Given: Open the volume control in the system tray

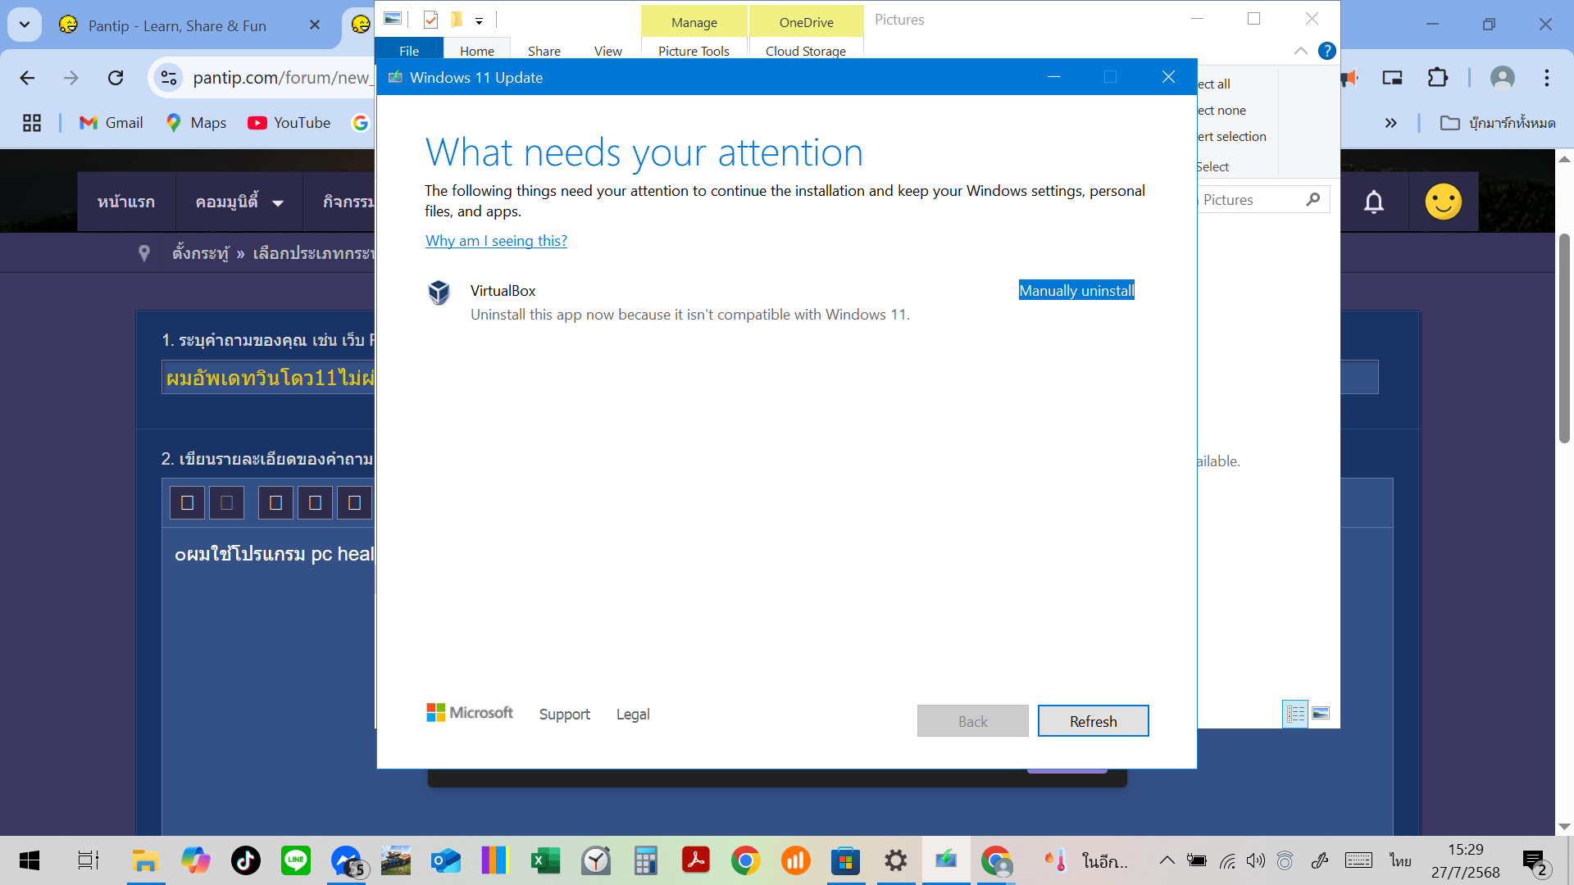Looking at the screenshot, I should click(x=1255, y=860).
